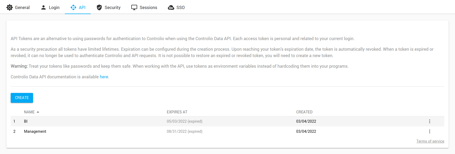Click the API diamond icon

[73, 7]
